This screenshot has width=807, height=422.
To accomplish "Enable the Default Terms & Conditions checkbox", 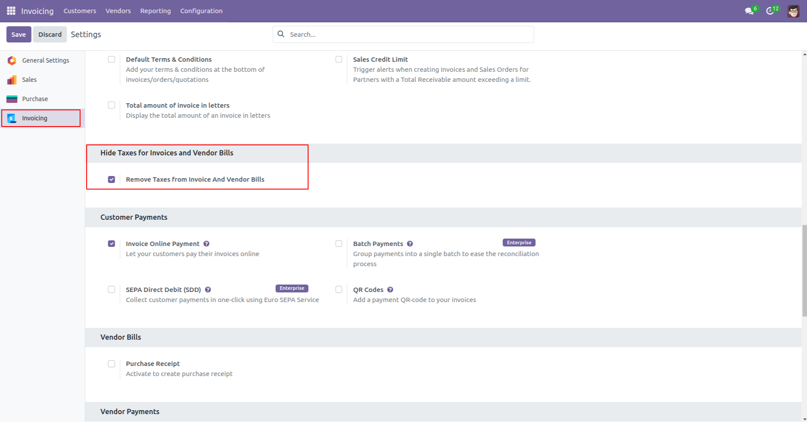I will 112,59.
